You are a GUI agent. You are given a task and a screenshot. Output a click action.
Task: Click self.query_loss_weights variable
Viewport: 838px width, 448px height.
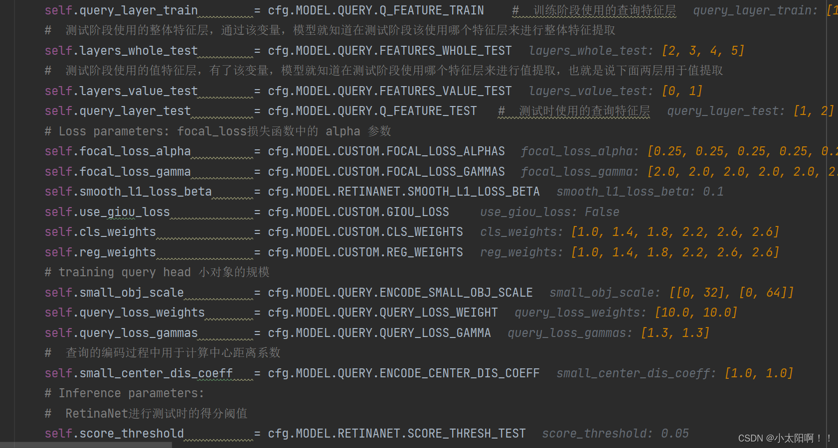tap(124, 312)
